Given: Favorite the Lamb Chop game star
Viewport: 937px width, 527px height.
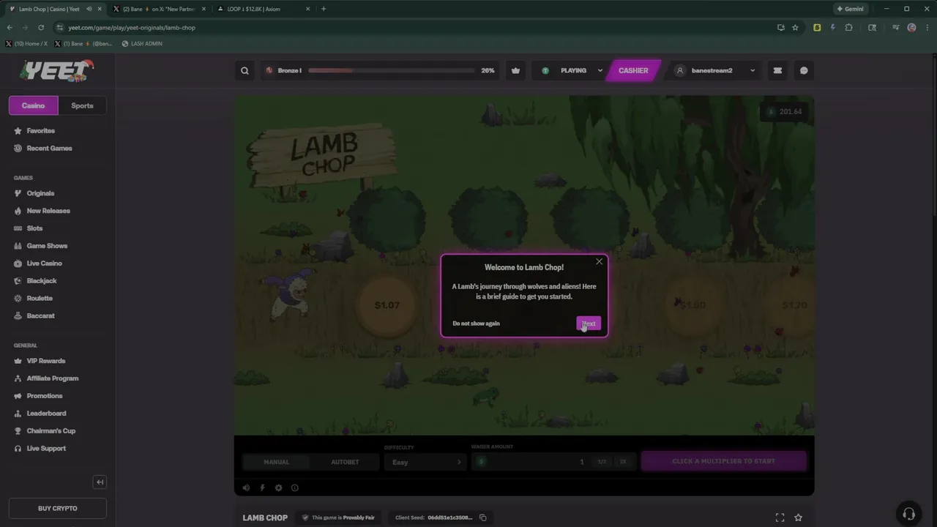Looking at the screenshot, I should point(798,517).
